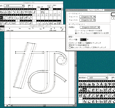The width and height of the screenshot is (115, 108).
Task: Select the highlighted ち glyph in top font table
Action: 1,18
